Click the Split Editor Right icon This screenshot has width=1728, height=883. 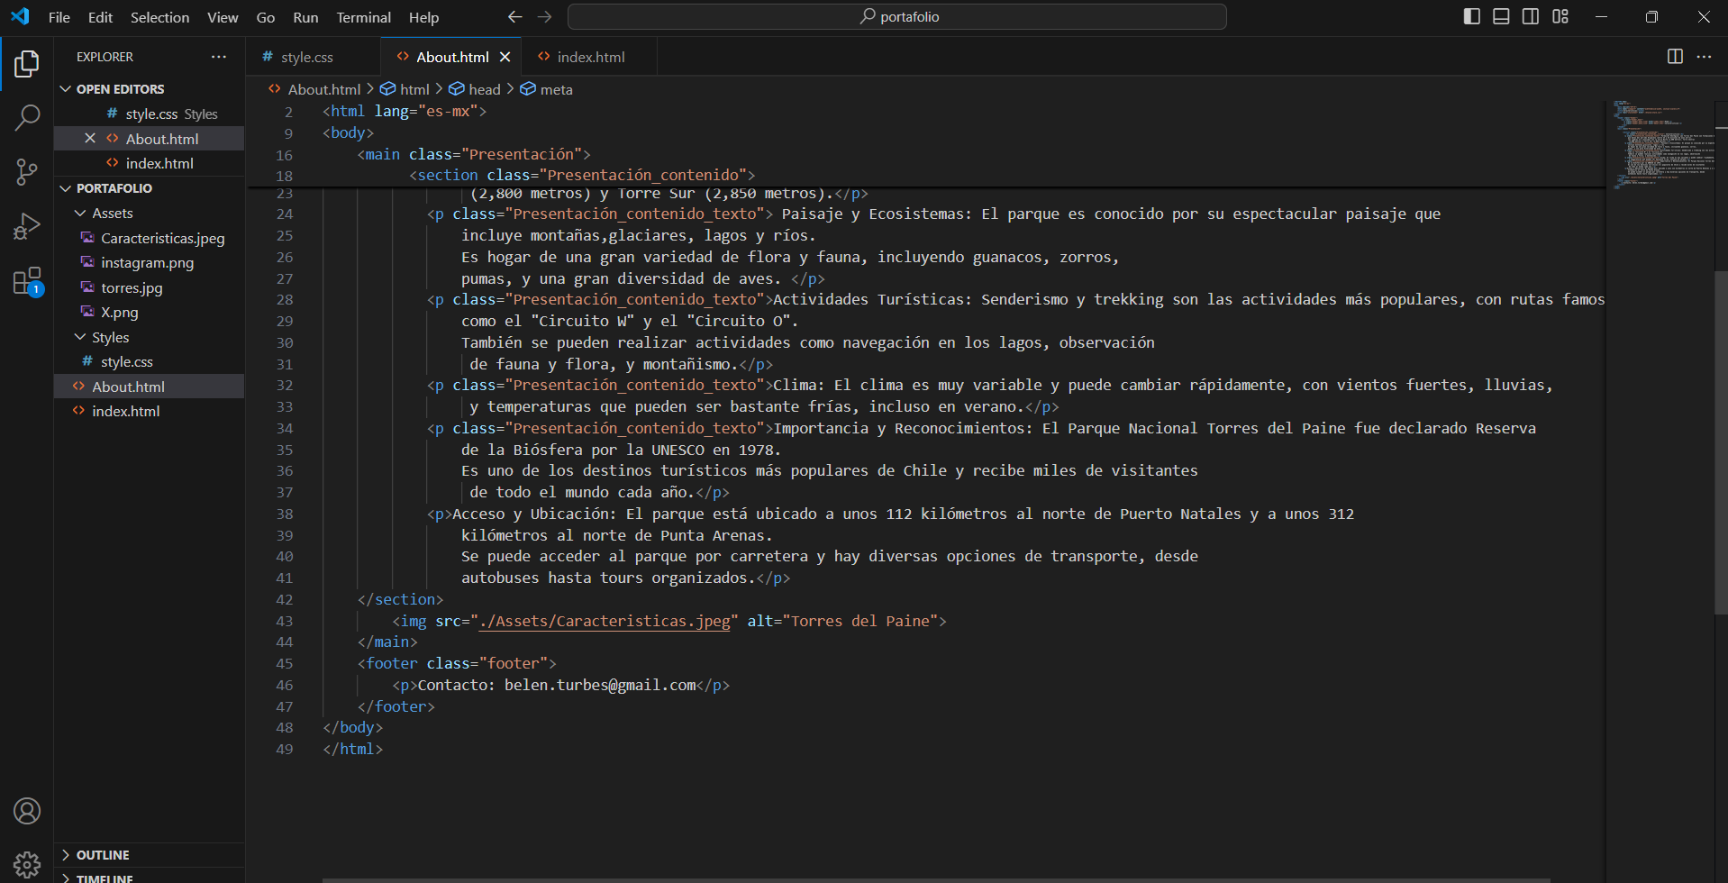point(1675,57)
